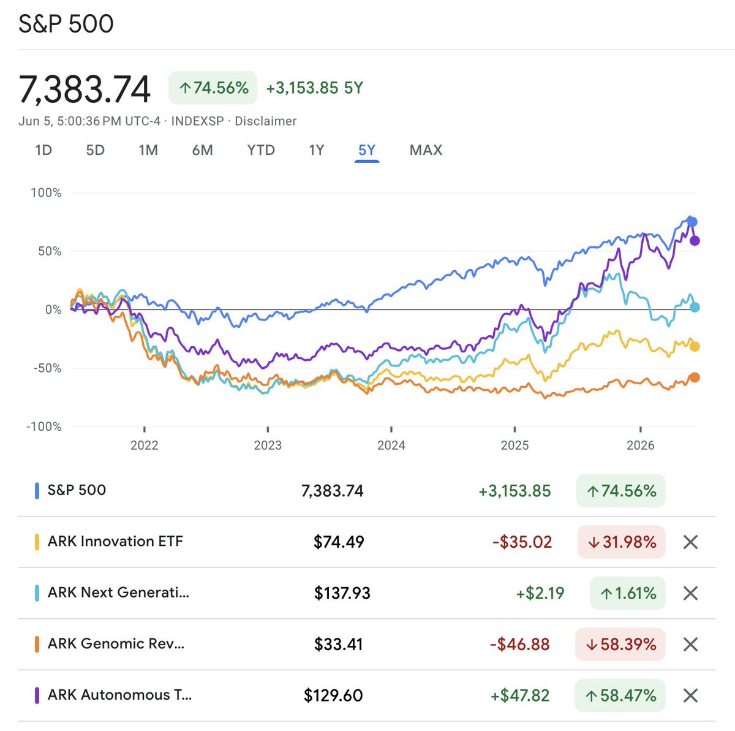Click the -100% y-axis label
Image resolution: width=735 pixels, height=731 pixels.
pyautogui.click(x=43, y=426)
